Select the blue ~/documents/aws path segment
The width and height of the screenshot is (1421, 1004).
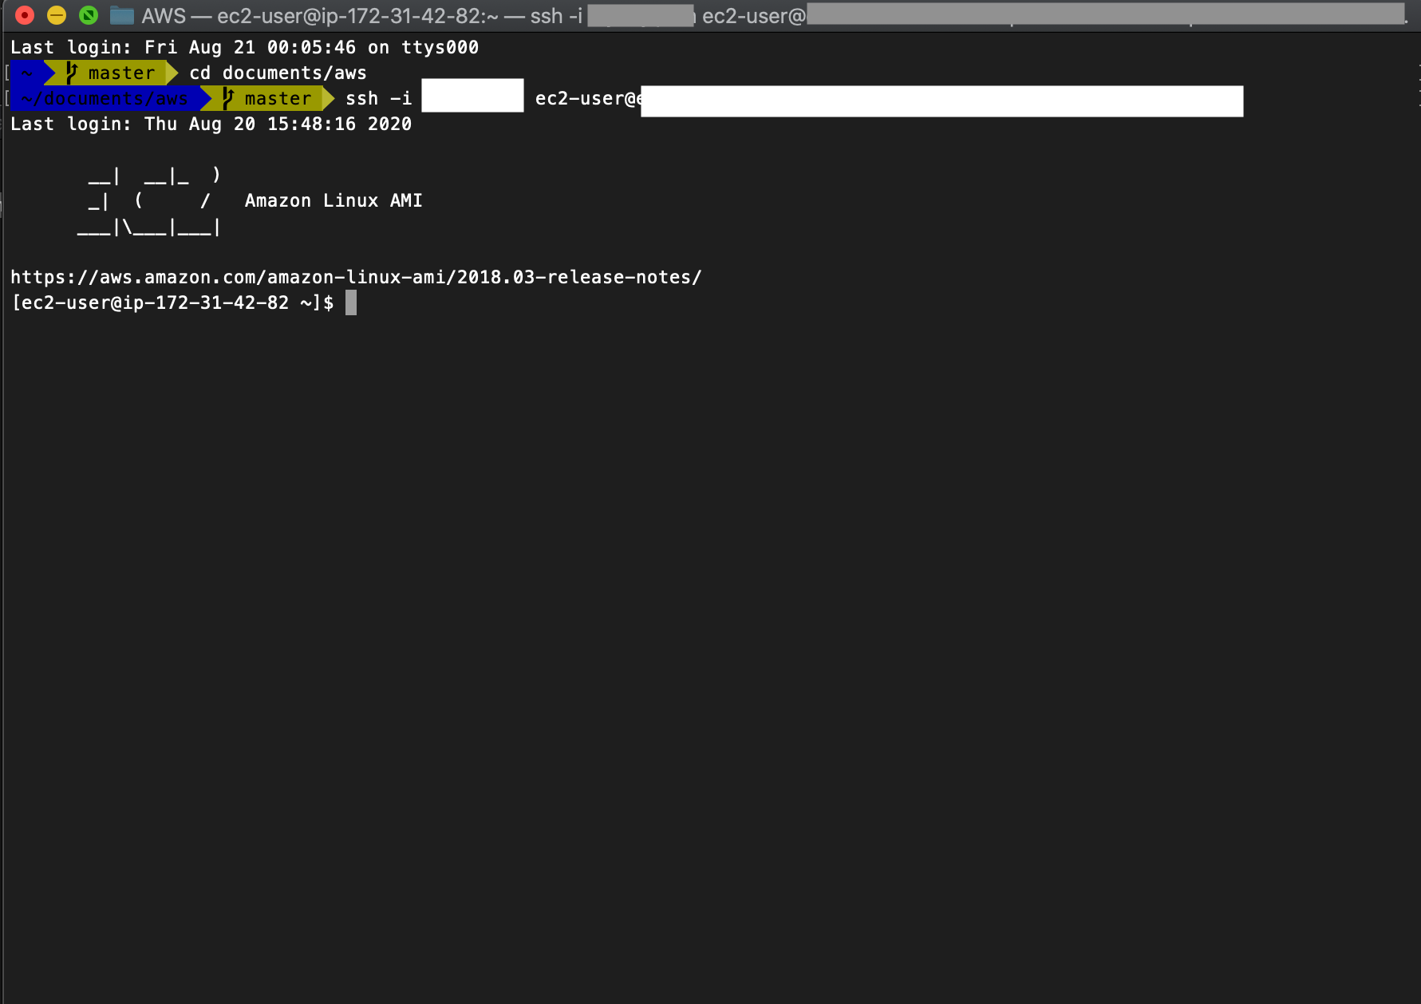point(104,98)
